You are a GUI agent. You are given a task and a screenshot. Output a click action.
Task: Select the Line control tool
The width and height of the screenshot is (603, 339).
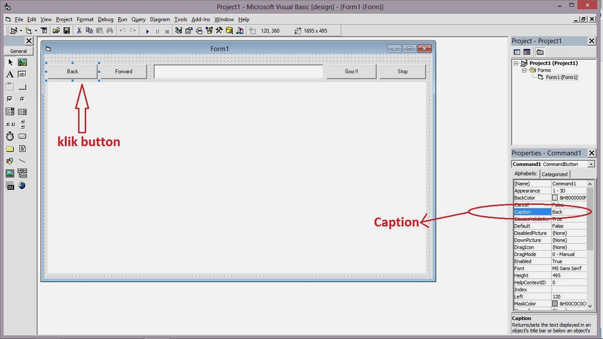[22, 161]
